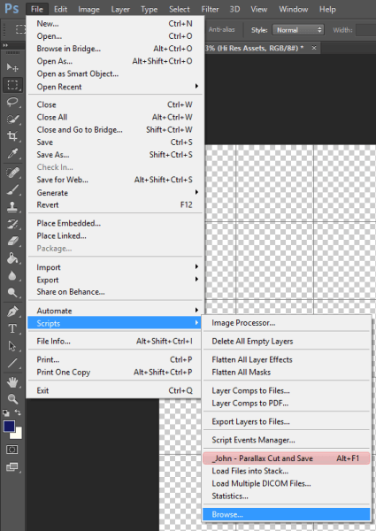This screenshot has width=376, height=531.
Task: Toggle Quick Mask mode
Action: [x=12, y=450]
